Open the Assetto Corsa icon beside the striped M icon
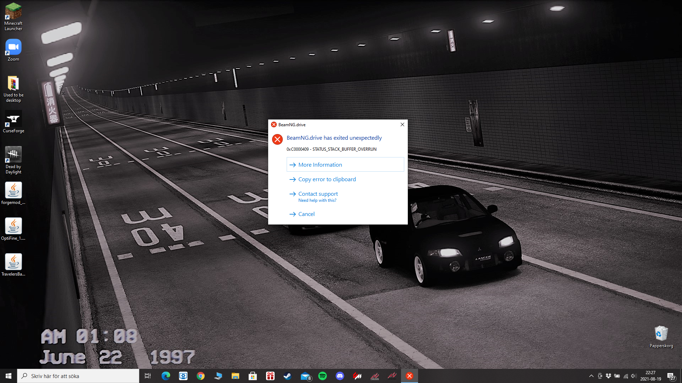The image size is (682, 383). click(375, 376)
